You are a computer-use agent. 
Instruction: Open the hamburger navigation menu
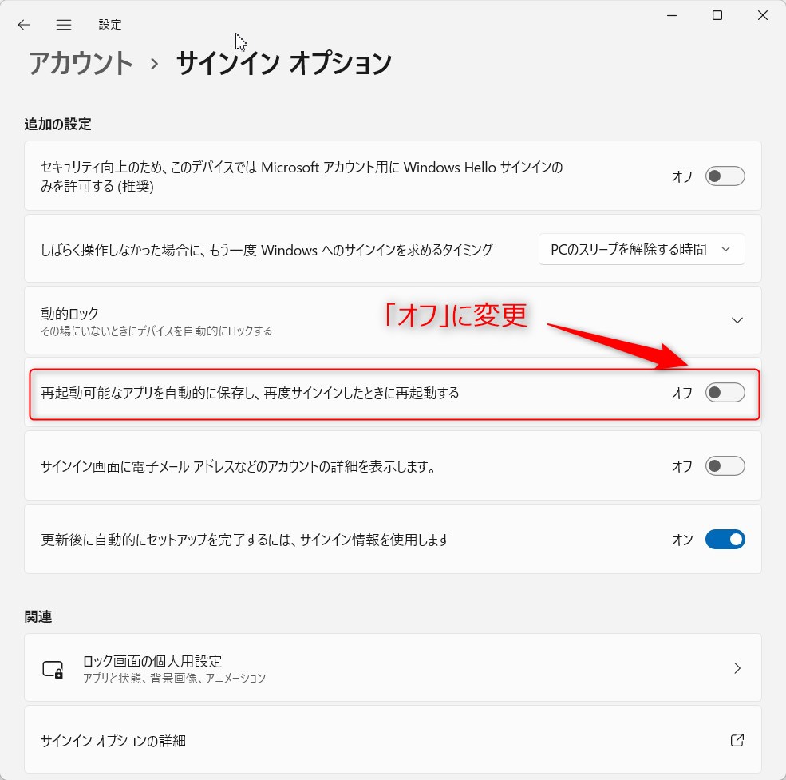pos(64,25)
